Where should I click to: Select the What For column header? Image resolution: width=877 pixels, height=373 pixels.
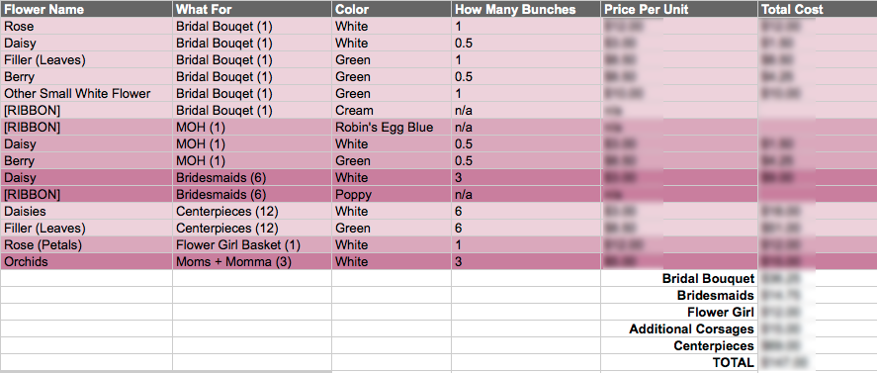pyautogui.click(x=252, y=9)
